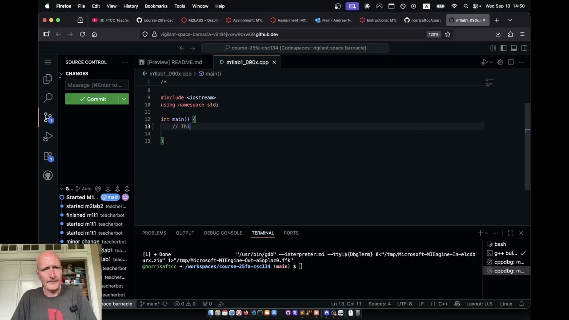The width and height of the screenshot is (569, 320).
Task: Click the graph Push icon
Action: pos(127,189)
